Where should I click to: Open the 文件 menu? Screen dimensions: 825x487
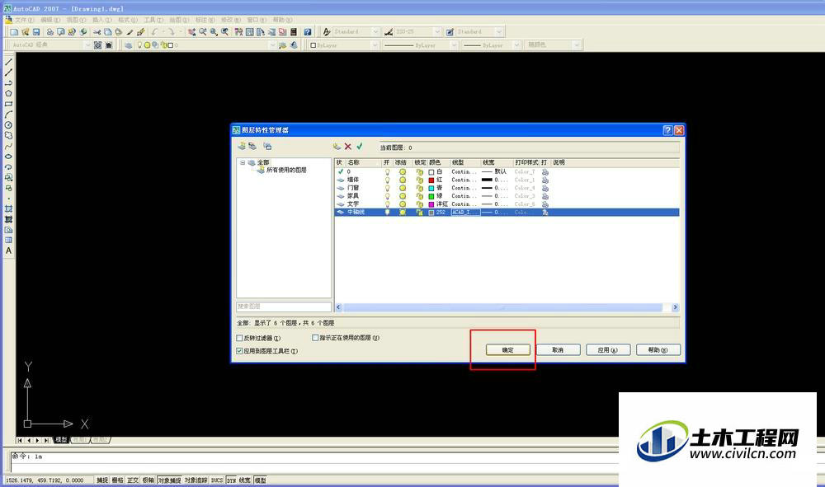click(x=24, y=20)
